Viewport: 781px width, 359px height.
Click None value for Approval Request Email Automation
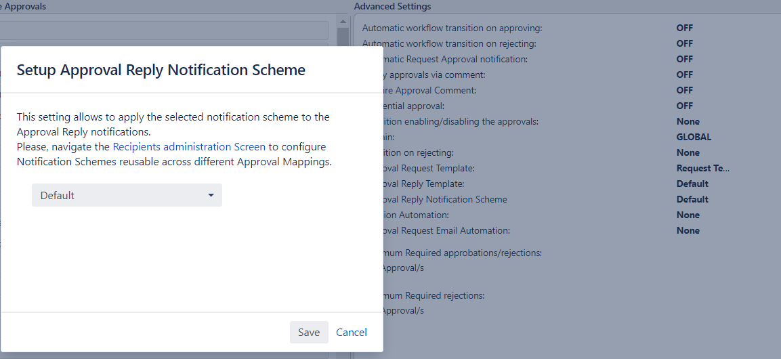tap(688, 230)
